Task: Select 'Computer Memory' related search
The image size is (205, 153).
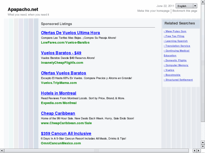Action: [176, 65]
